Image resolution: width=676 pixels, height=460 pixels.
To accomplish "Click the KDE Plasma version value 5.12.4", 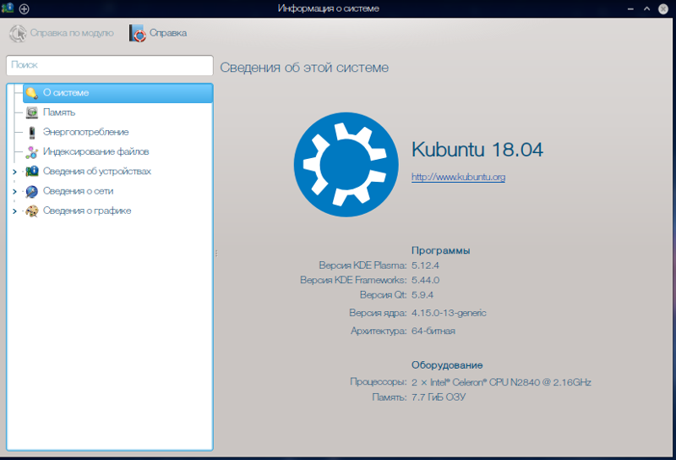I will click(x=425, y=266).
